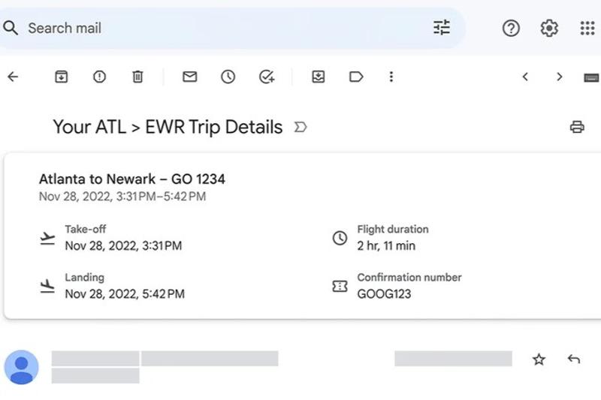Print the trip details email
This screenshot has height=400, width=601.
(x=577, y=127)
